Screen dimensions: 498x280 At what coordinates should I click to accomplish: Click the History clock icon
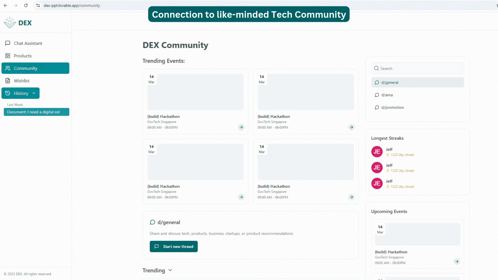[x=8, y=93]
